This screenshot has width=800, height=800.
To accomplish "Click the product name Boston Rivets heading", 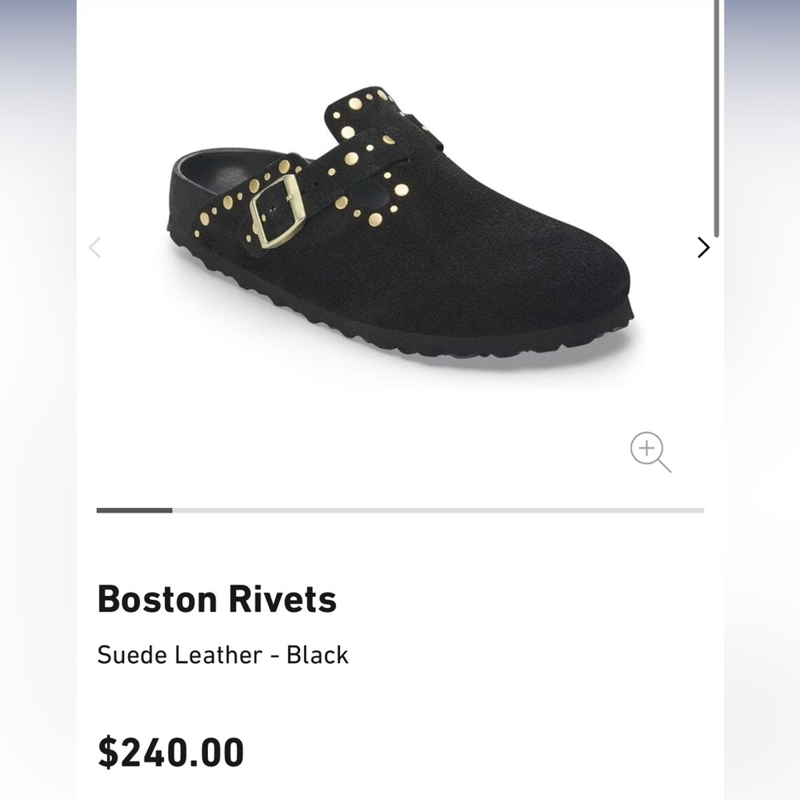I will [x=218, y=599].
